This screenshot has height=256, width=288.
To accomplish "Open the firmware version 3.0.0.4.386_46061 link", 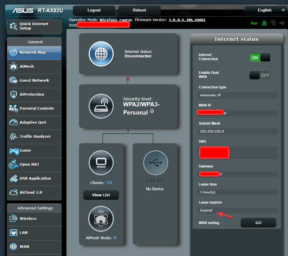I will point(187,20).
